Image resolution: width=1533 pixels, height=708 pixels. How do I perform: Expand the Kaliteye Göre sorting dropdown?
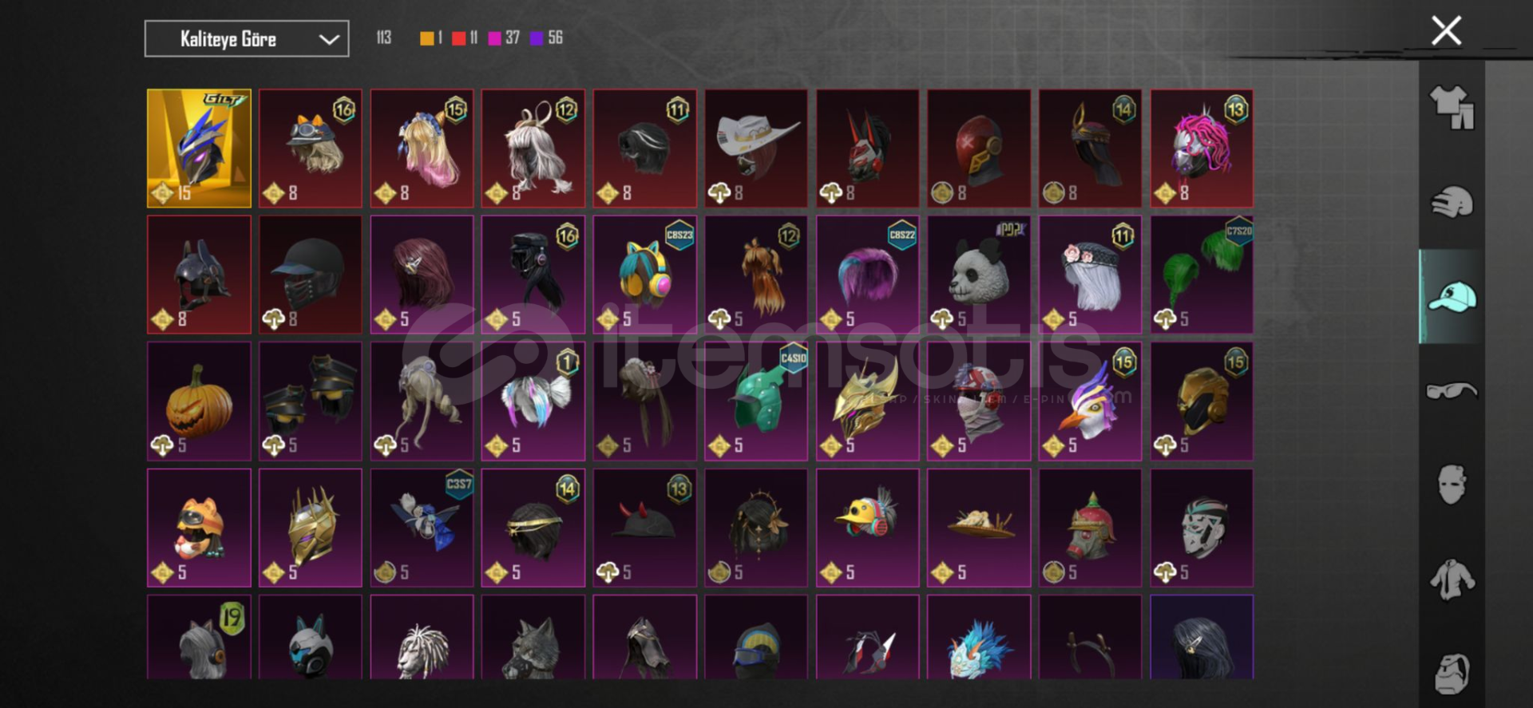coord(247,38)
